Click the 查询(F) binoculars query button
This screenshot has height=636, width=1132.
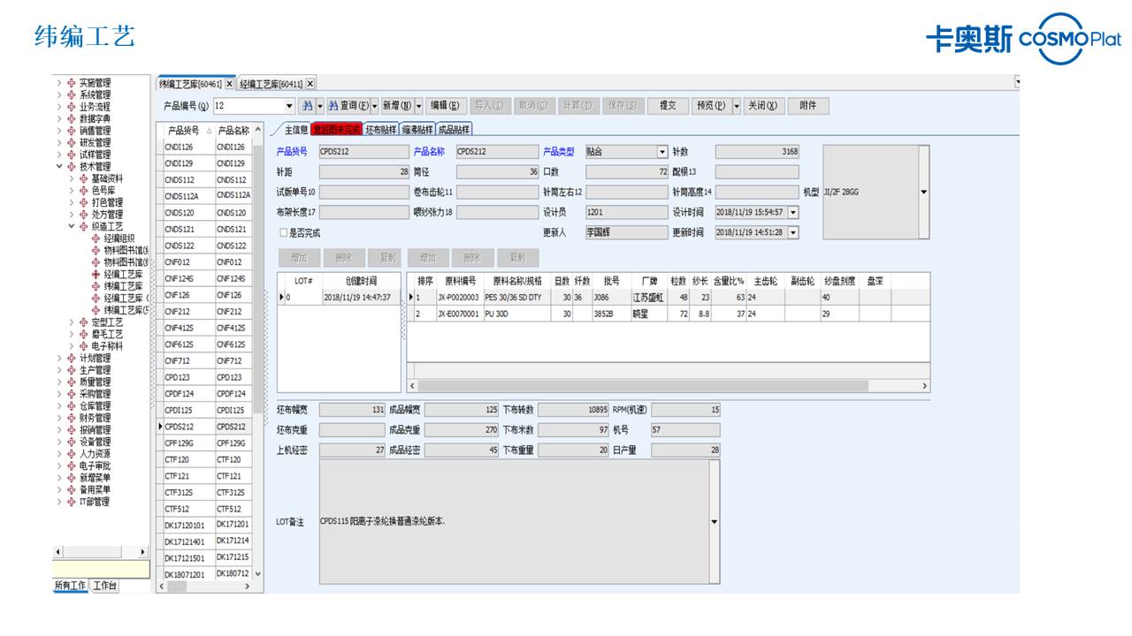click(x=348, y=106)
